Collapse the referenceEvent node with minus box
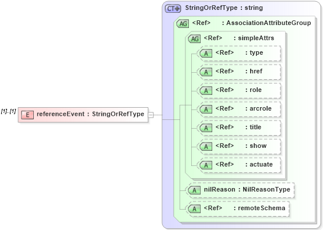Screen dimensions: 323x230 coord(151,115)
